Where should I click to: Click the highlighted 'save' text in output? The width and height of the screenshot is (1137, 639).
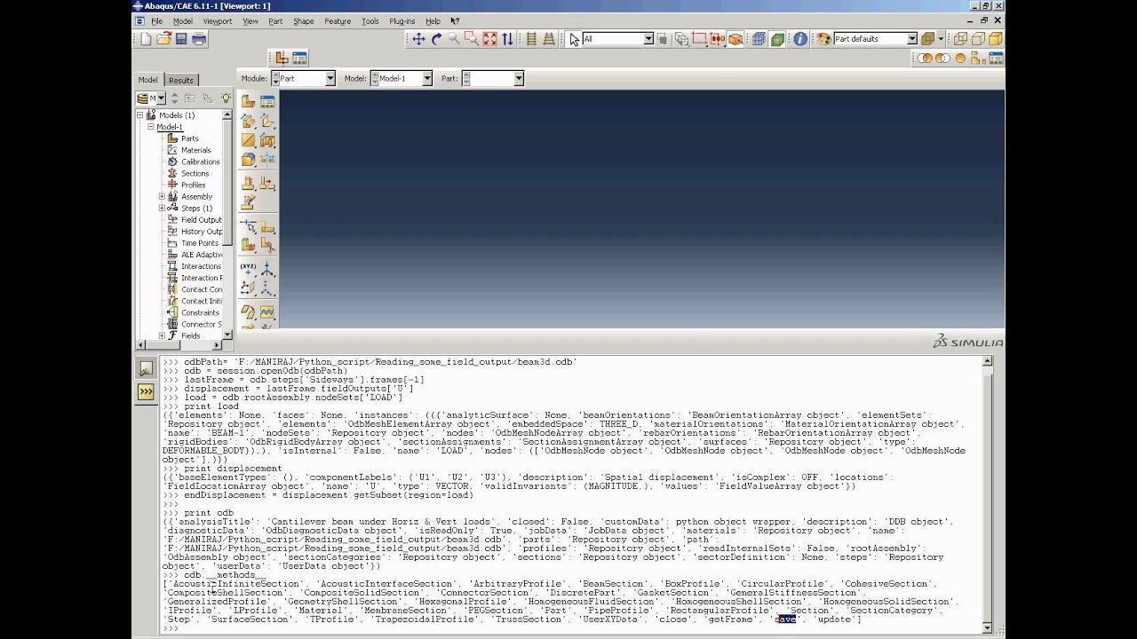[x=786, y=619]
